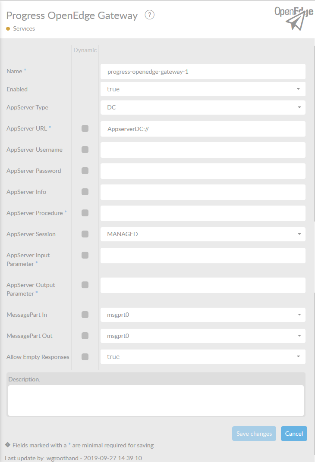Click the OpenEdge paper plane logo

click(294, 18)
